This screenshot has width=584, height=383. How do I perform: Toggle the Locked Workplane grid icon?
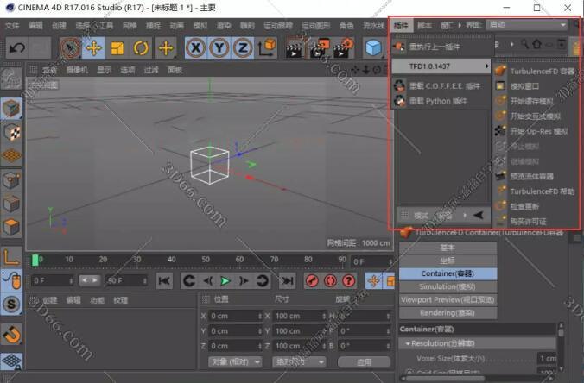[x=11, y=361]
